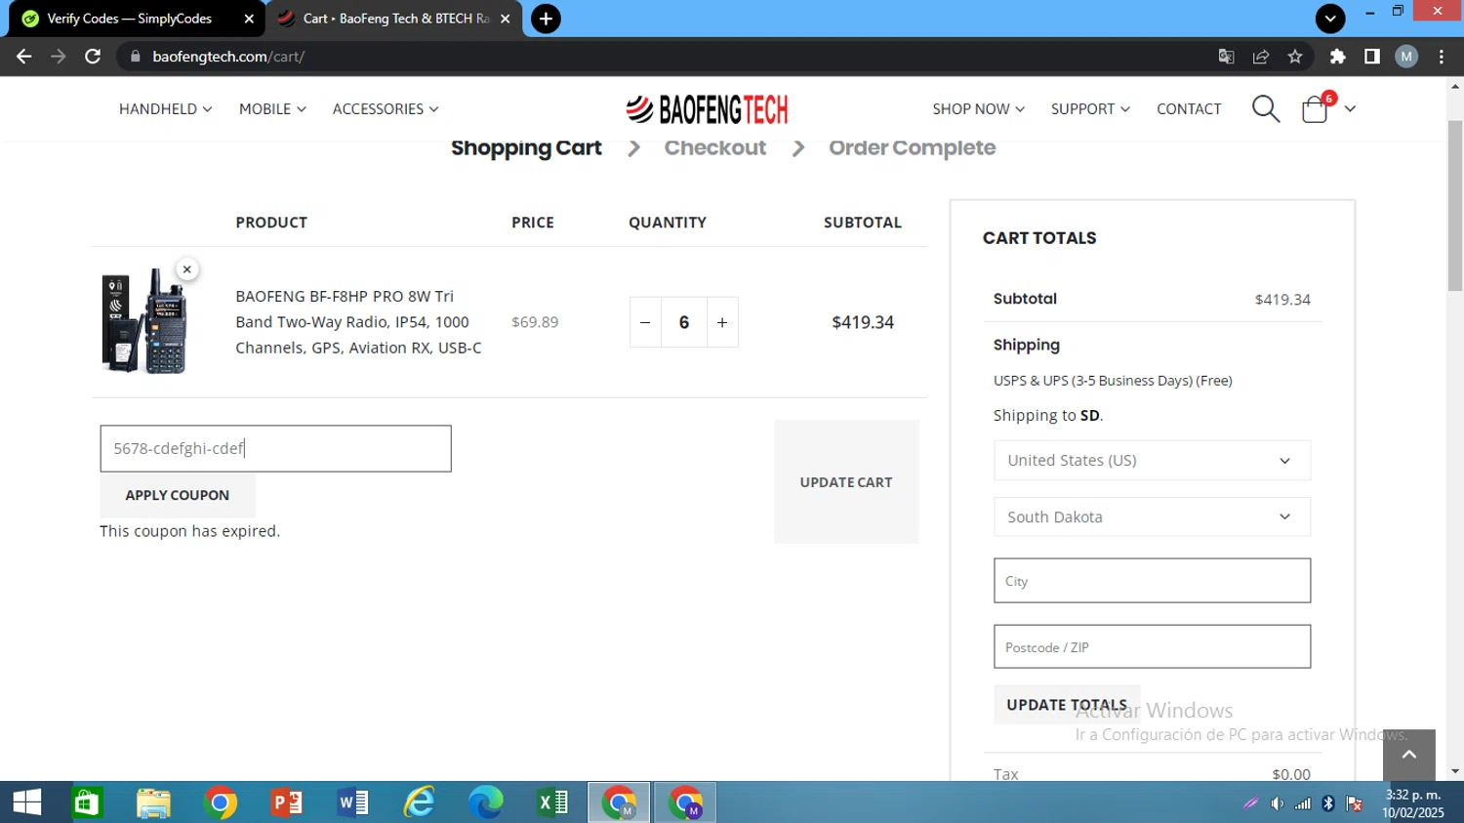Click the Bluetooth tray icon

(x=1328, y=803)
